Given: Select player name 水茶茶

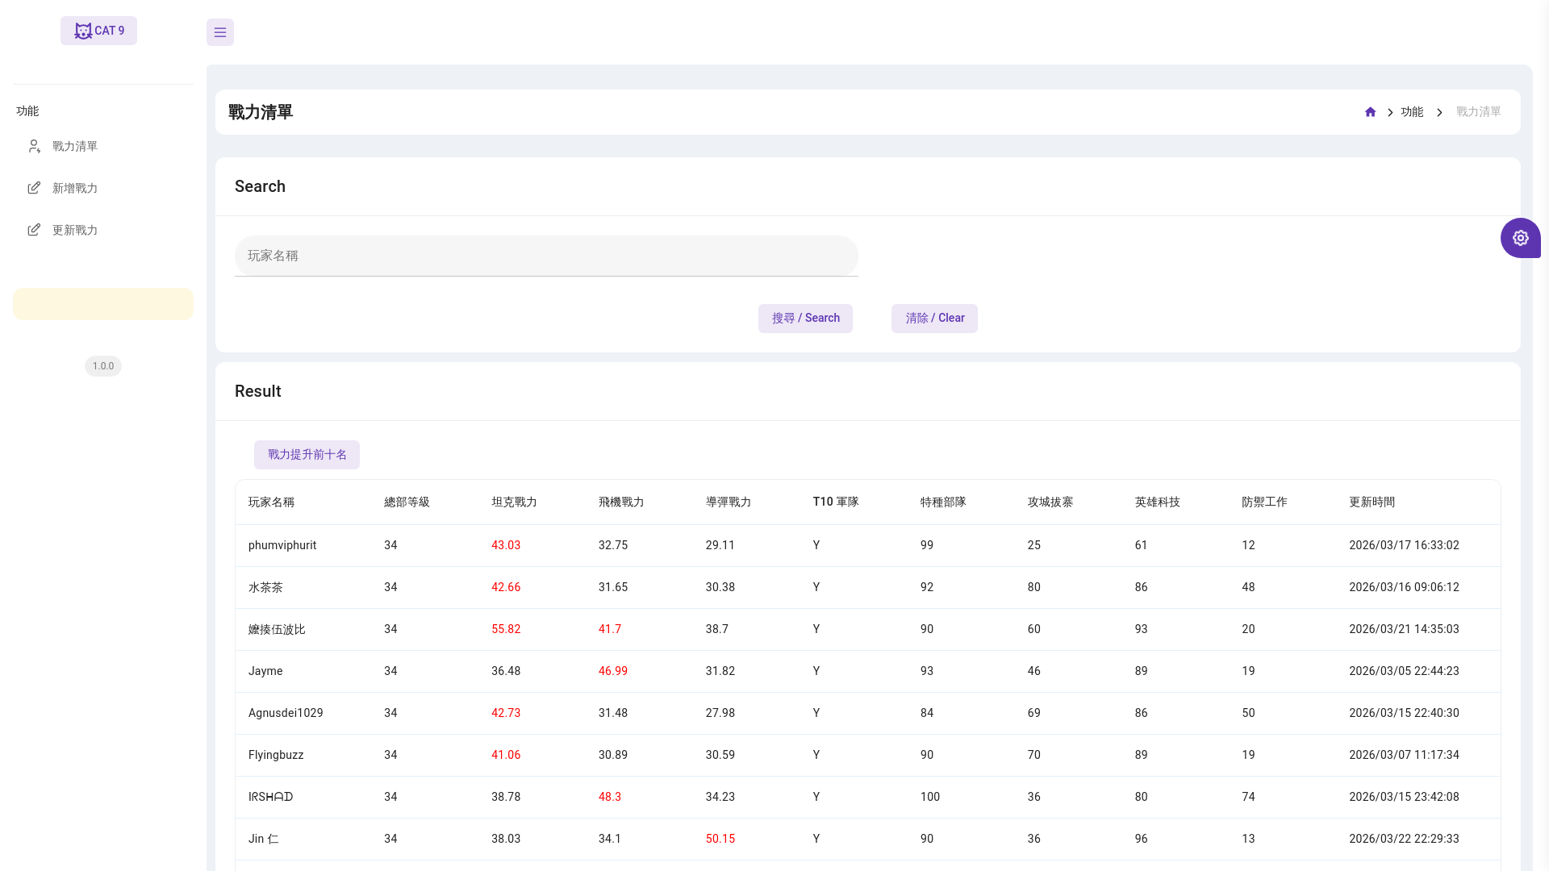Looking at the screenshot, I should pyautogui.click(x=265, y=588).
